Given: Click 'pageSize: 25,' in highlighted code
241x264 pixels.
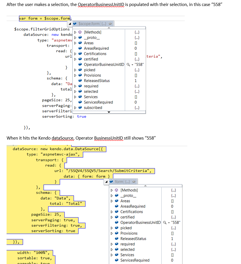Looking at the screenshot, I should point(46,215).
